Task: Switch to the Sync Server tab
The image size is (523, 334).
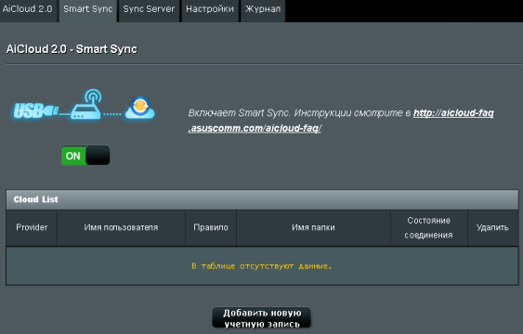Action: click(149, 10)
